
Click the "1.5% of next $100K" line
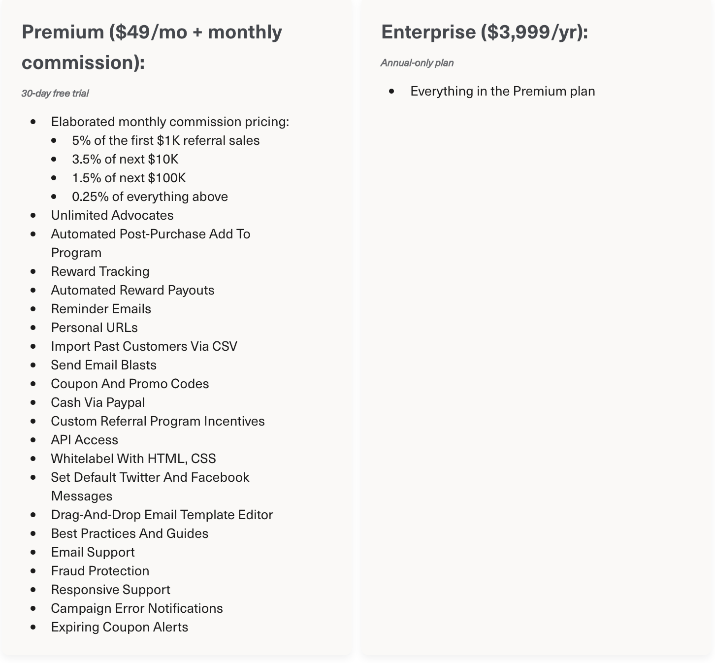[129, 178]
